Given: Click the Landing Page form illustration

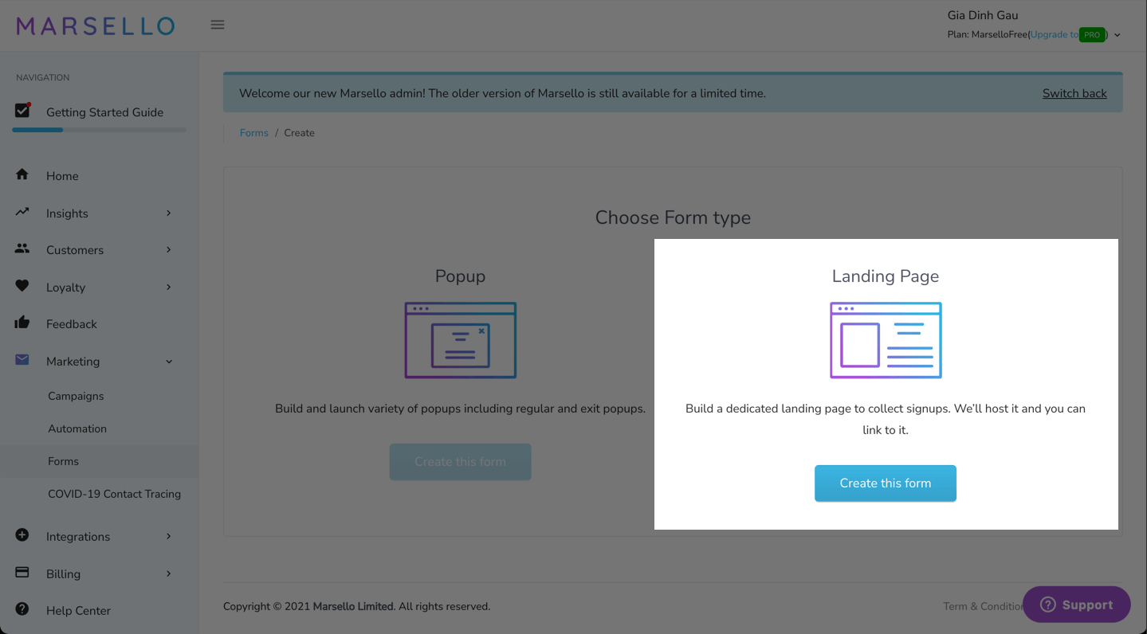Looking at the screenshot, I should click(886, 340).
